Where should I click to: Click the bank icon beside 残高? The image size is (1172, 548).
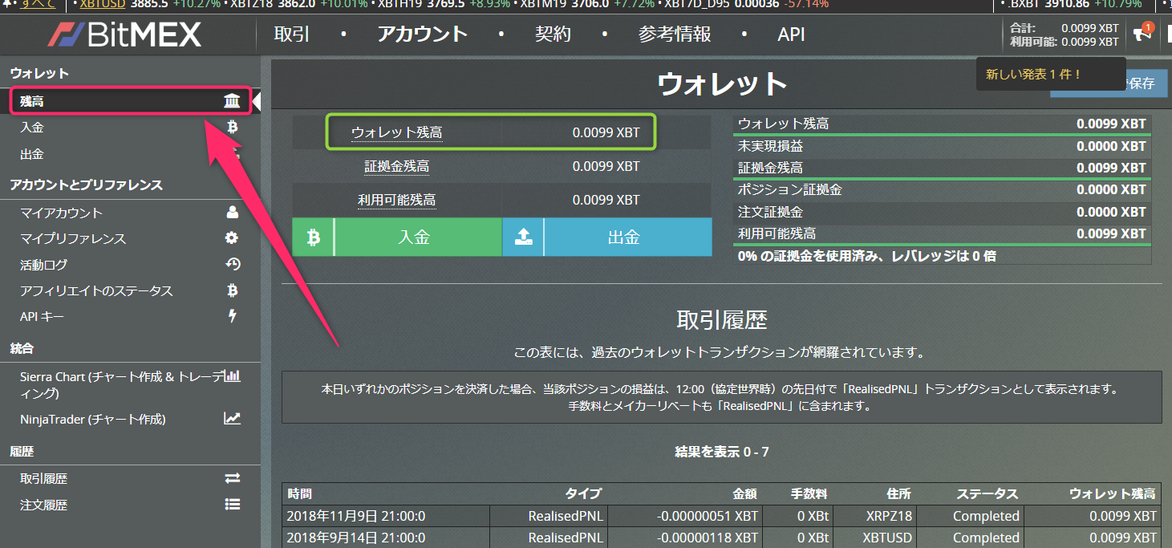[x=232, y=101]
